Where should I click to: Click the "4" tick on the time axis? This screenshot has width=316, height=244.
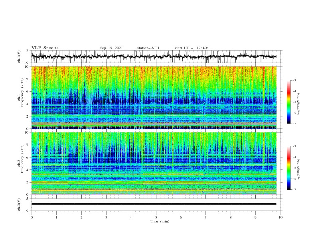point(131,217)
